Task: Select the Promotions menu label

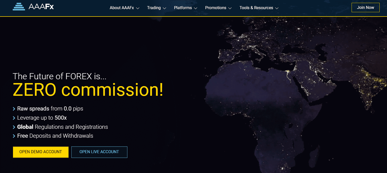Action: pyautogui.click(x=215, y=8)
